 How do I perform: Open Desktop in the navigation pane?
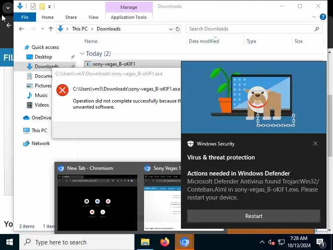coord(43,57)
